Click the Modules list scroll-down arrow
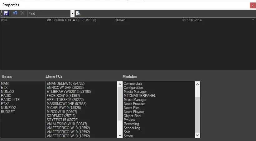Image resolution: width=256 pixels, height=141 pixels. (x=197, y=135)
